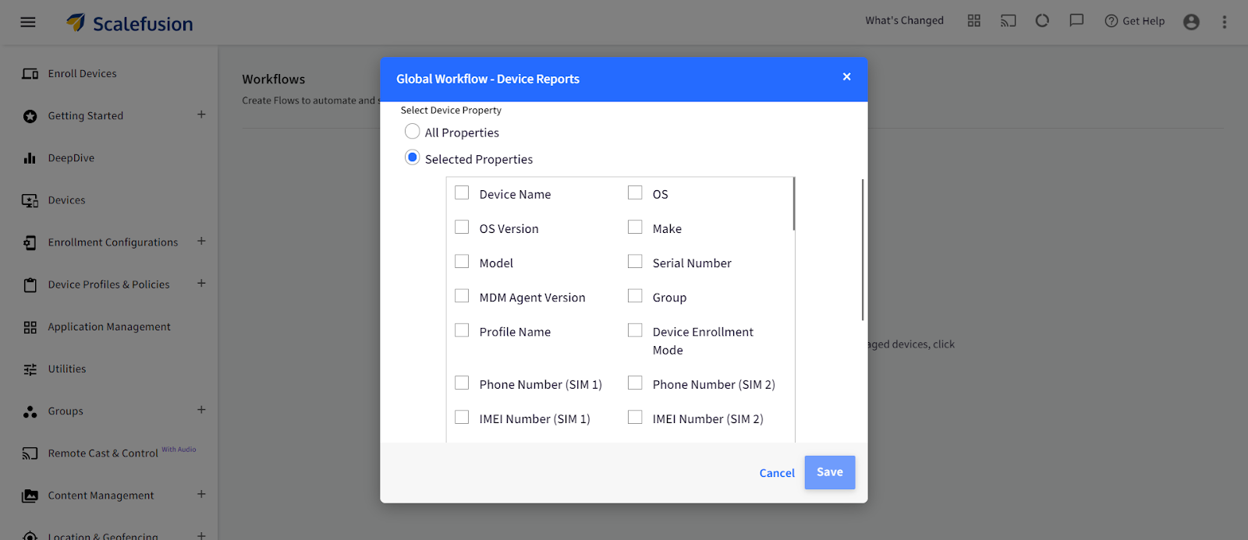The width and height of the screenshot is (1248, 540).
Task: Click the properties list inner scrollbar
Action: pos(793,204)
